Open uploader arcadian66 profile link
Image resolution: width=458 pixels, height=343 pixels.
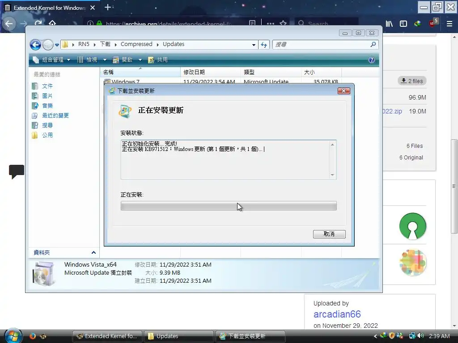[x=337, y=314]
